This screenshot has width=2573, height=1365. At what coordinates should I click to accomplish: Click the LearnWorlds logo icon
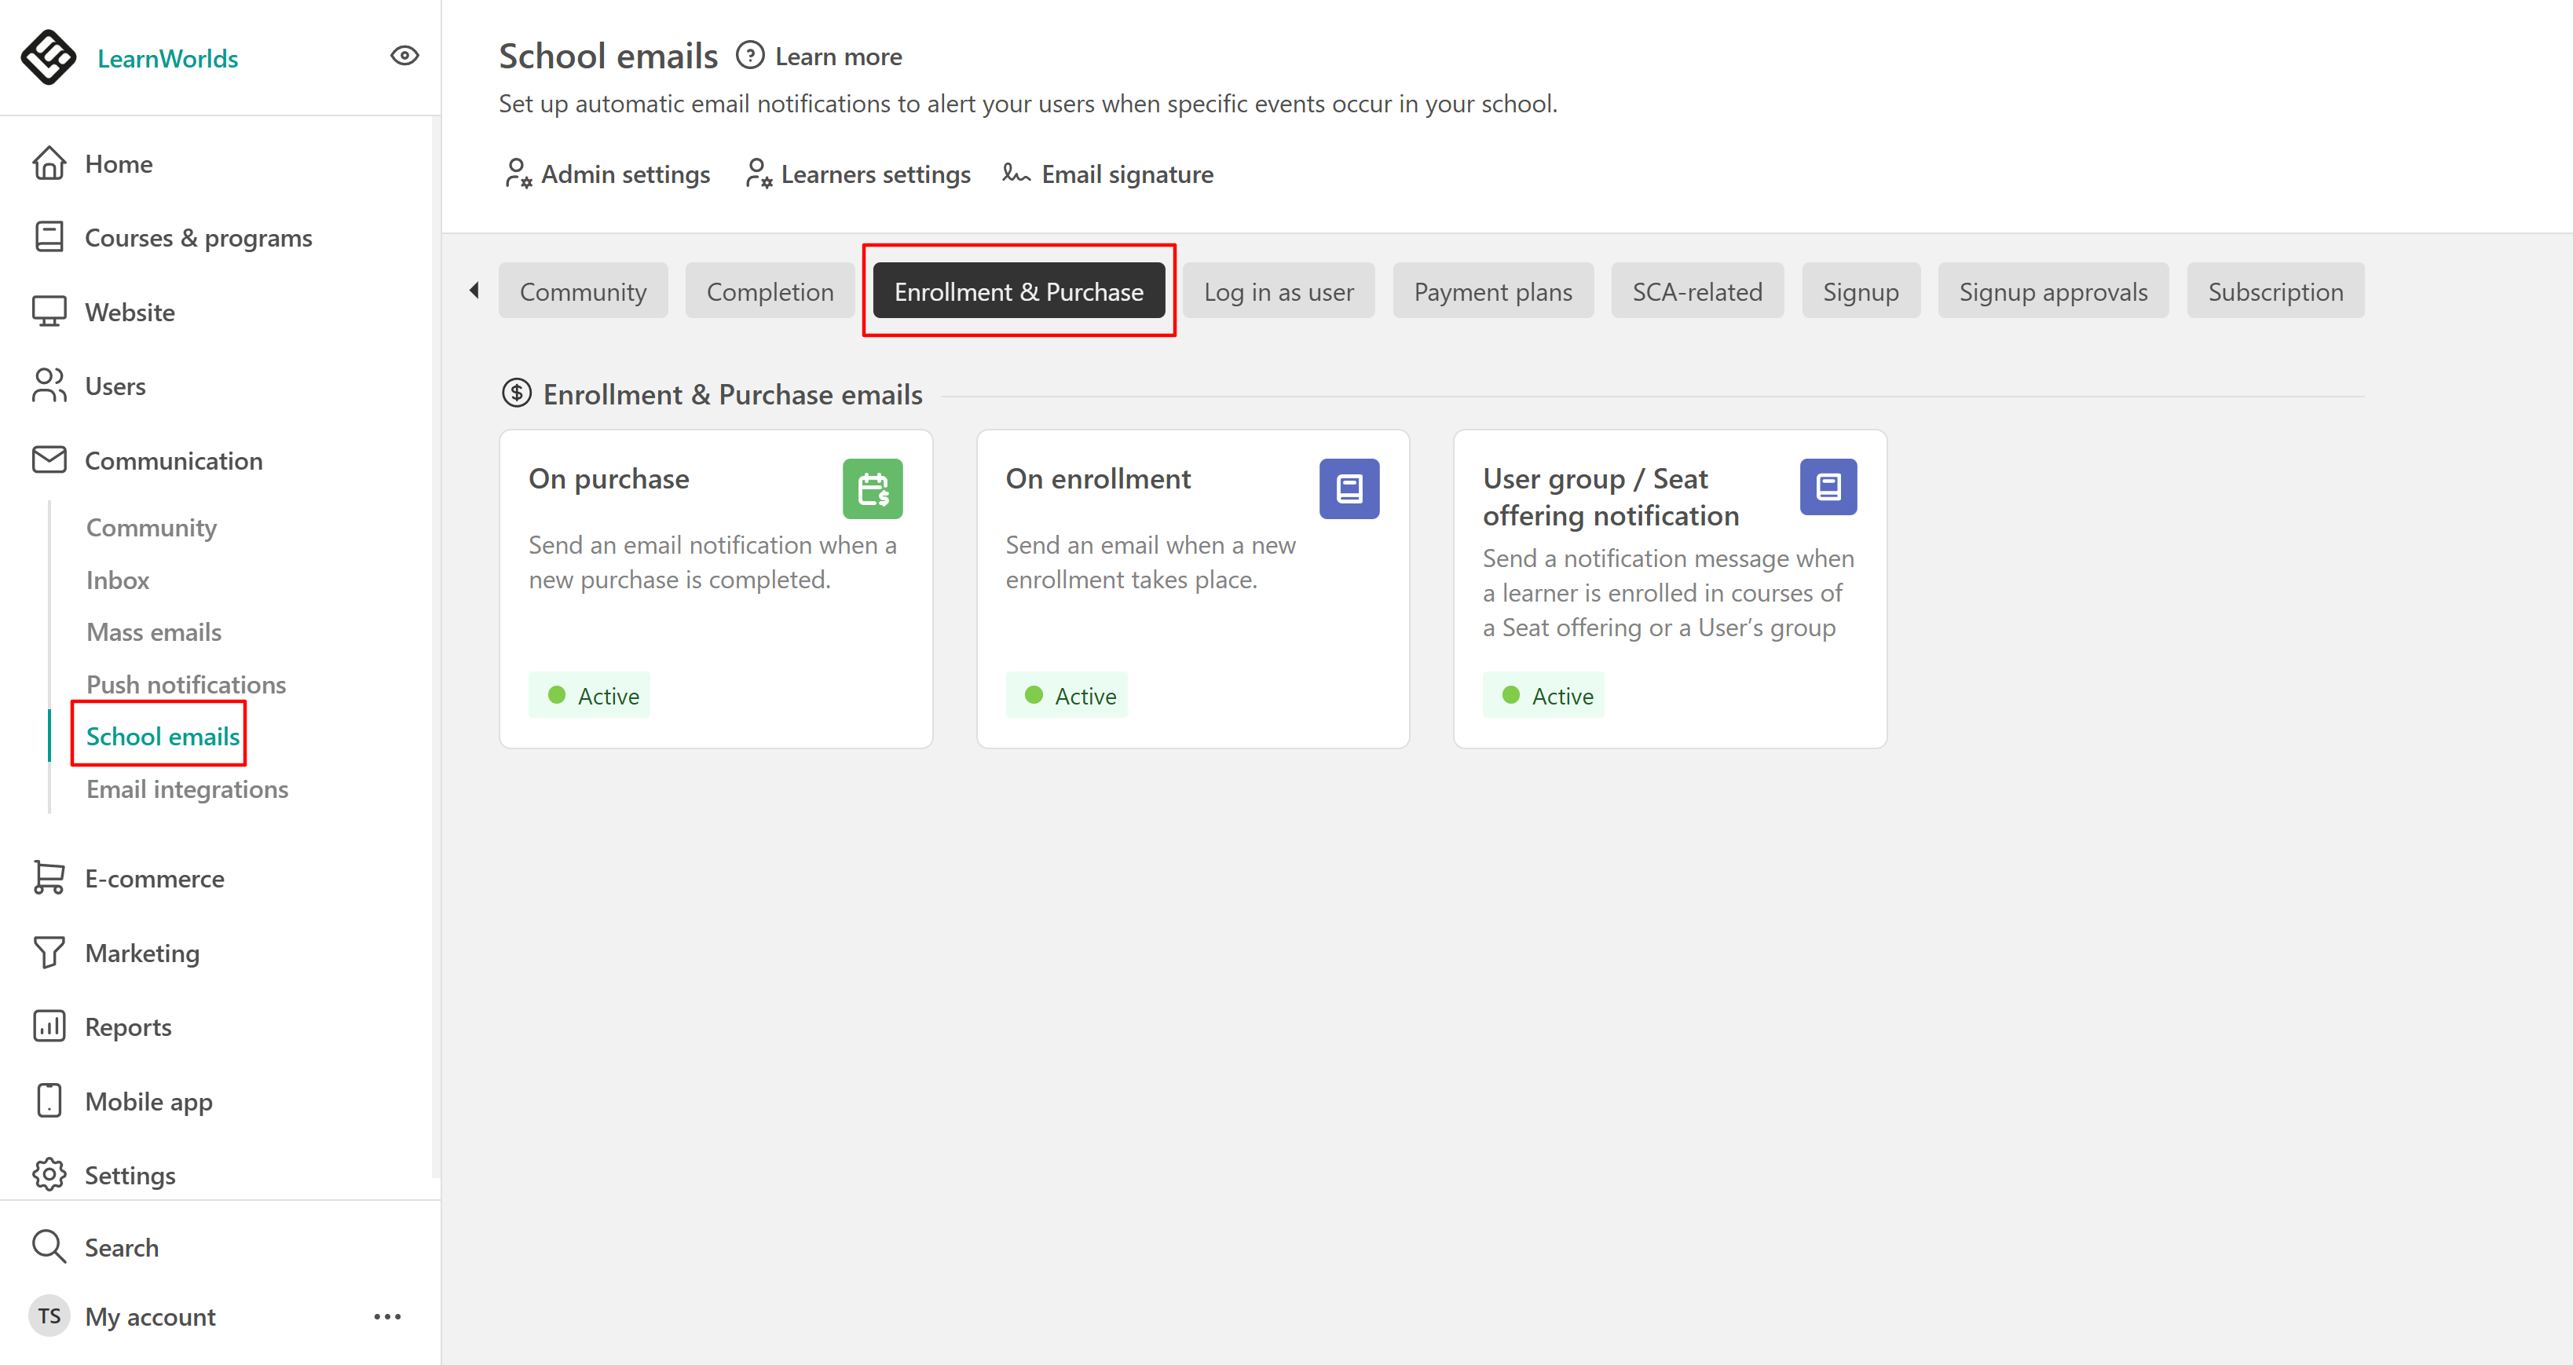point(48,57)
